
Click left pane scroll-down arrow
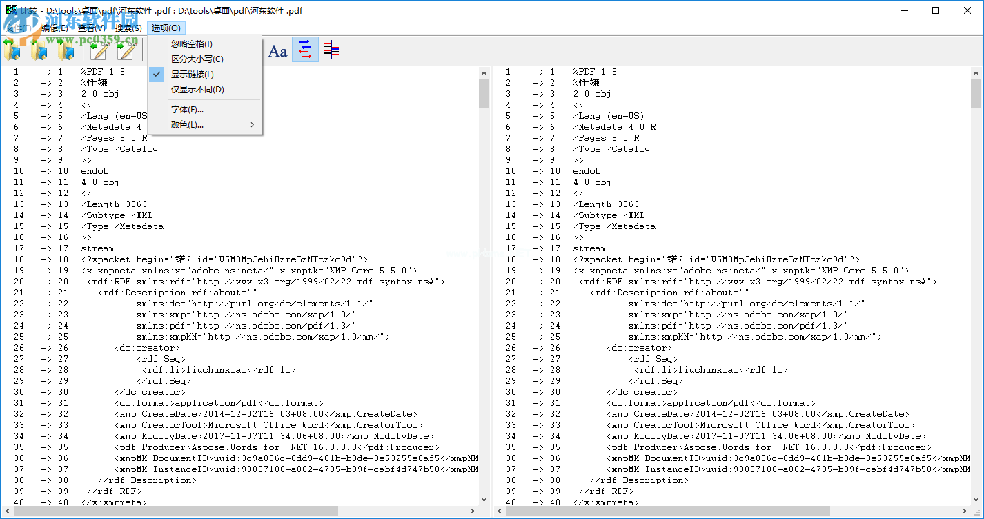[x=484, y=500]
